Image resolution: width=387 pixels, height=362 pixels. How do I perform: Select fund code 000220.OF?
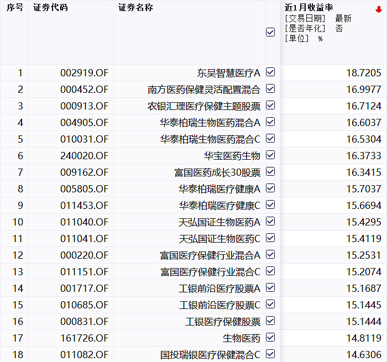click(x=84, y=255)
